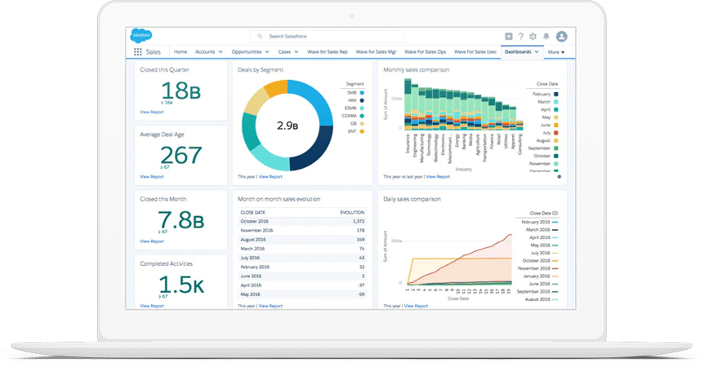Switch to Wave for Sales Rep tab
Viewport: 704px width, 367px height.
327,52
